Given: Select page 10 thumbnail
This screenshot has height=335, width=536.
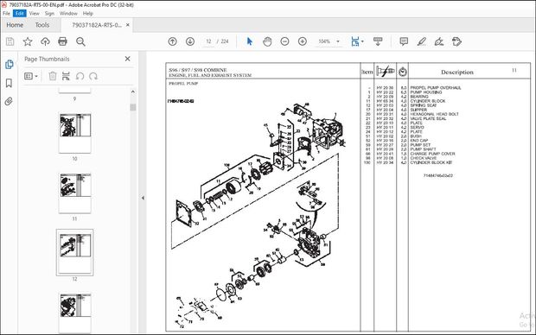Looking at the screenshot, I should pos(75,134).
